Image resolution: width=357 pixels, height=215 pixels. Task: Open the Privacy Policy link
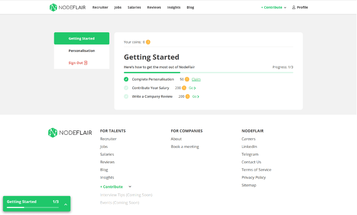[253, 178]
